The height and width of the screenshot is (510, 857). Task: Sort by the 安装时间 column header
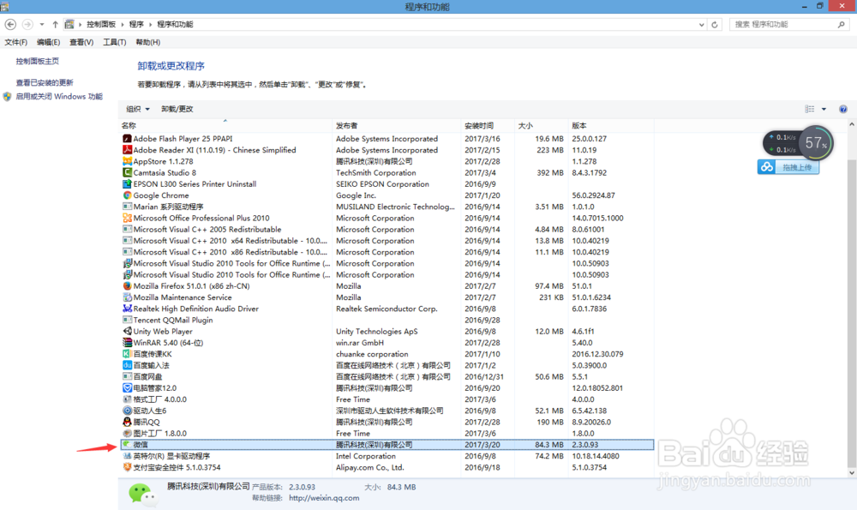pos(488,126)
